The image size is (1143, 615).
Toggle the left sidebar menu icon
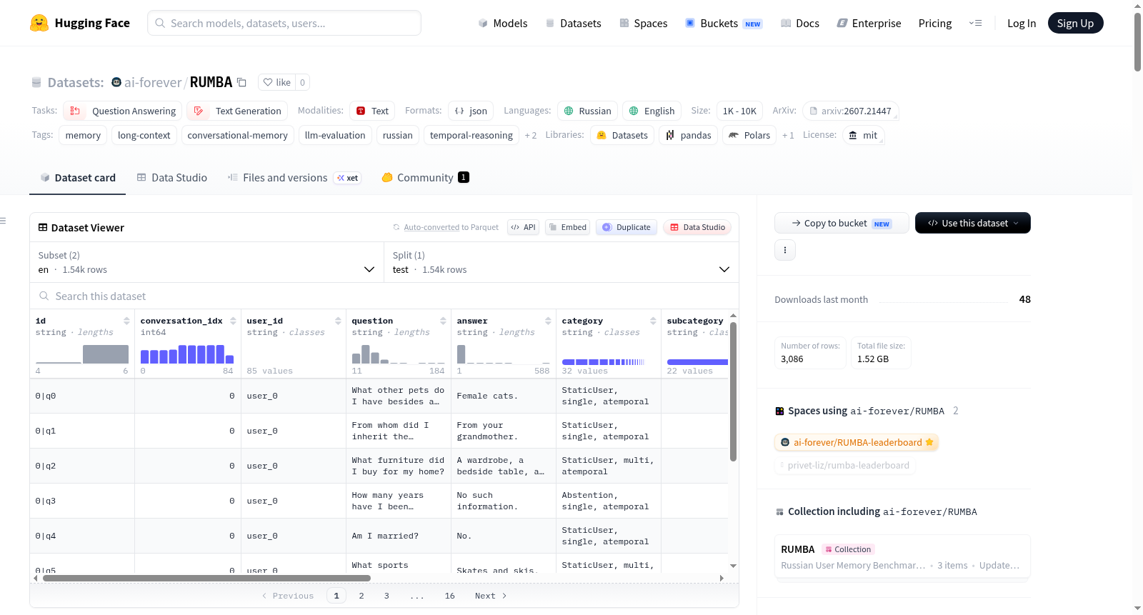point(4,221)
